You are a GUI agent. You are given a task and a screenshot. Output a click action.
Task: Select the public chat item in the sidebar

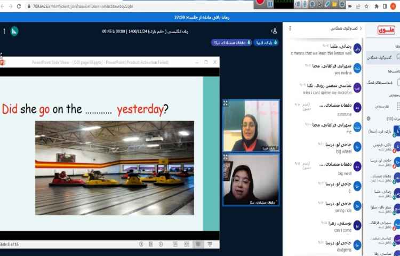382,57
